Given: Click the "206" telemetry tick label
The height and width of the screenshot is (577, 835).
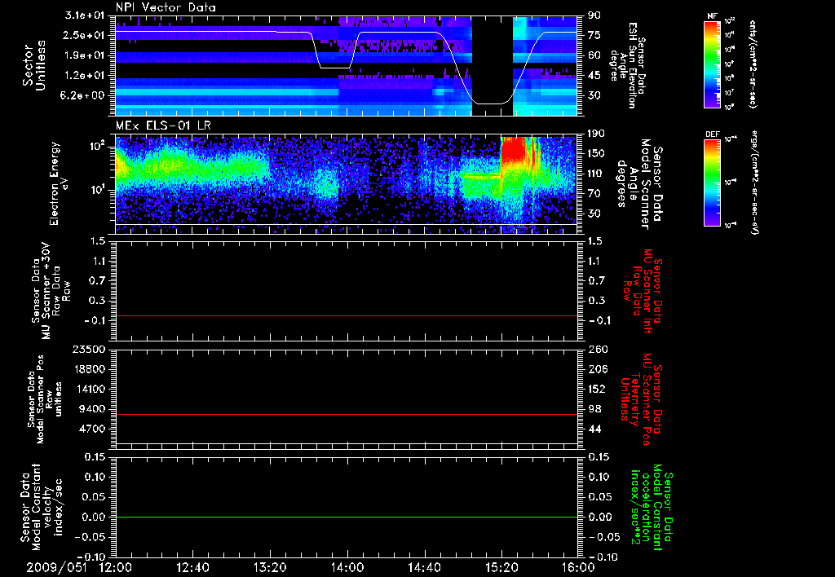Looking at the screenshot, I should (596, 369).
